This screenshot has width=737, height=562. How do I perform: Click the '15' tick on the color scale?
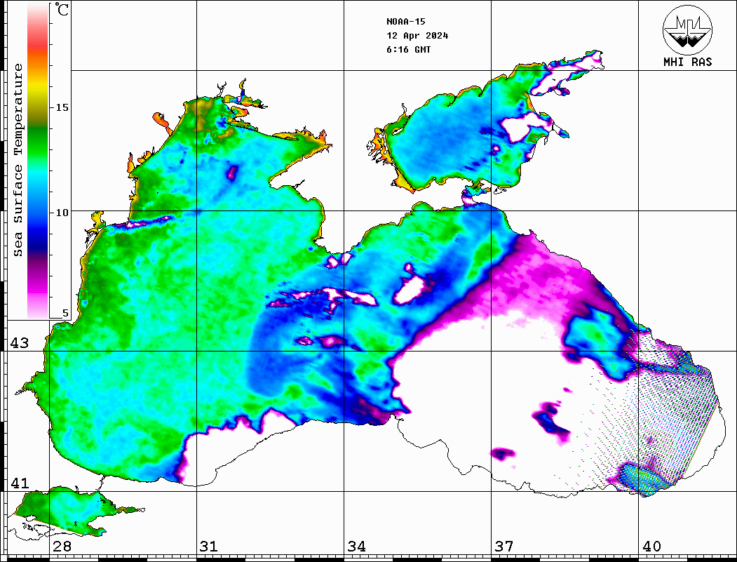62,107
